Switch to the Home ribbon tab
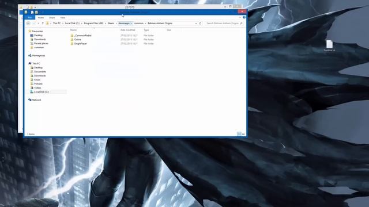 pos(41,18)
